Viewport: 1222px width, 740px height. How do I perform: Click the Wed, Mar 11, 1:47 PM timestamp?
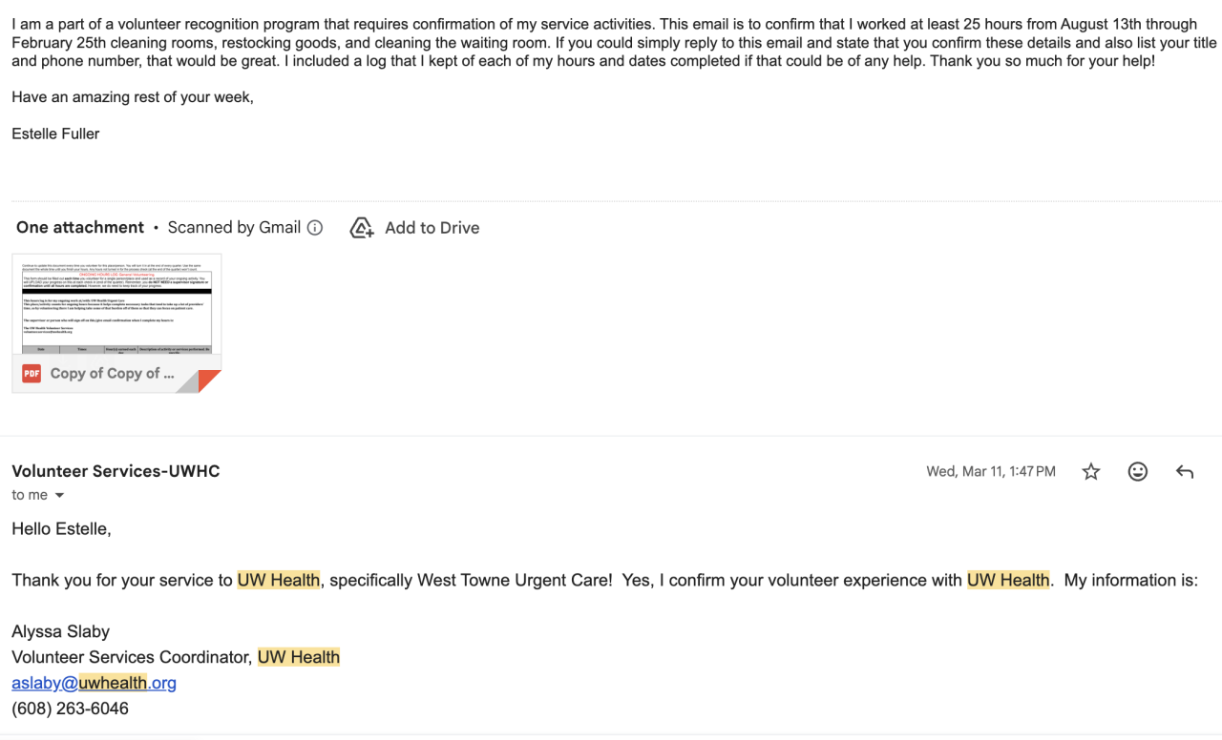[990, 472]
